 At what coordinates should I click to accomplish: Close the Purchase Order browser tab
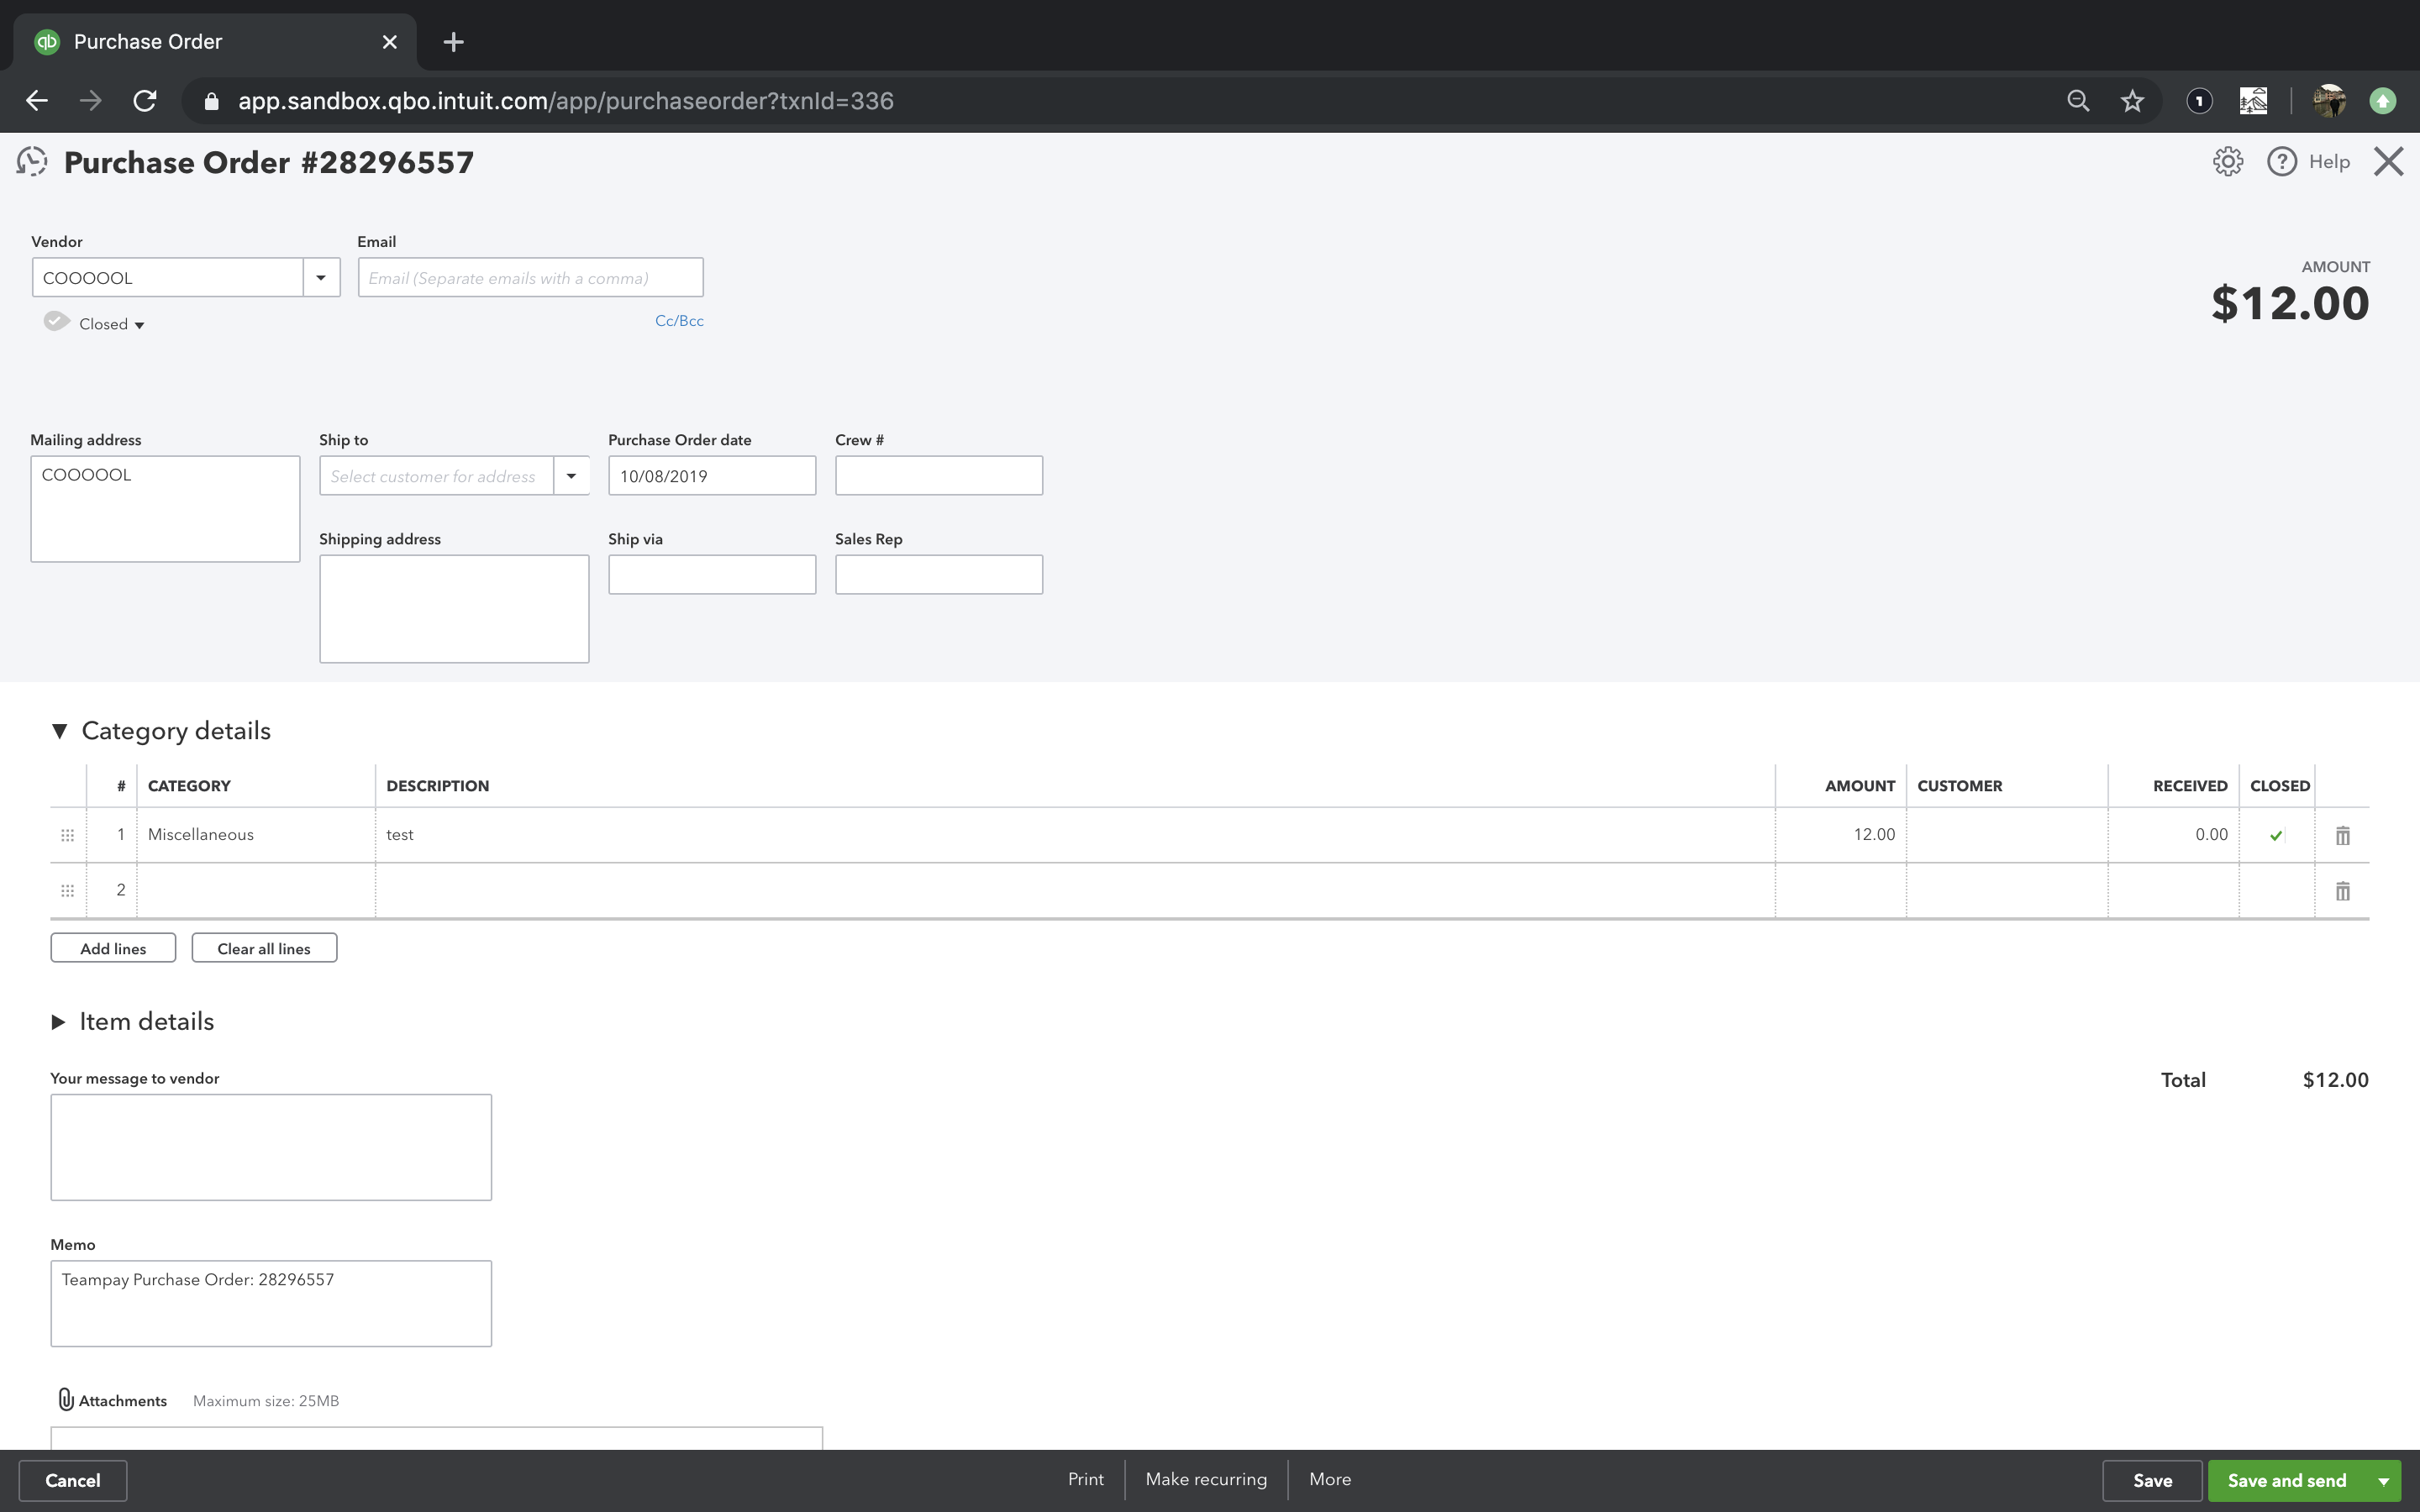point(390,42)
